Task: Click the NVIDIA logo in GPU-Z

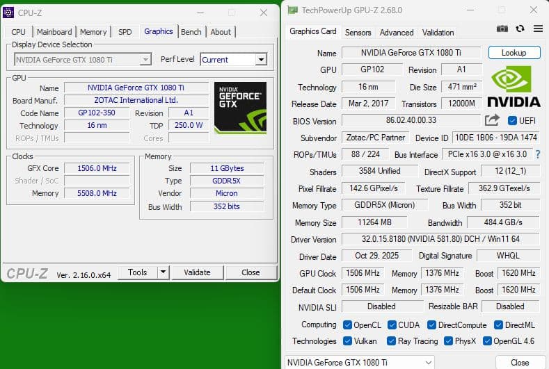Action: click(x=514, y=87)
